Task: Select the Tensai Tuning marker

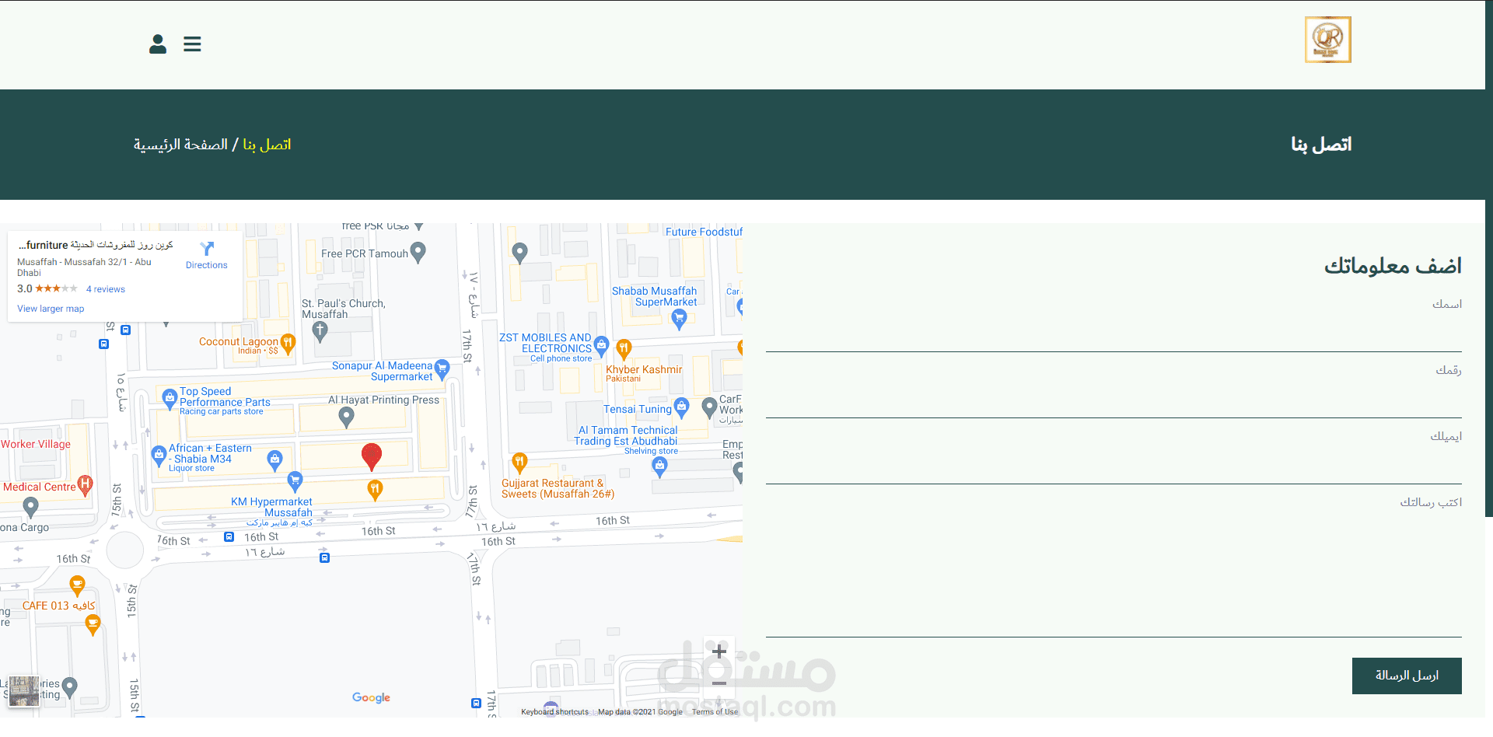Action: [682, 406]
